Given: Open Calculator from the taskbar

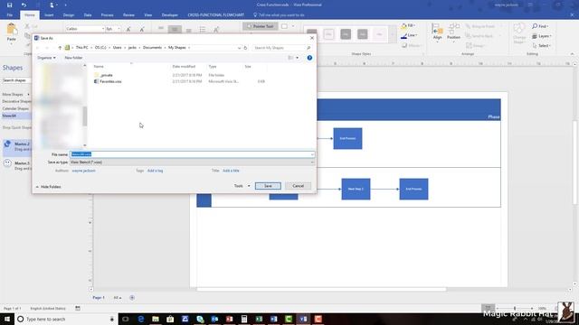Looking at the screenshot, I should click(244, 319).
